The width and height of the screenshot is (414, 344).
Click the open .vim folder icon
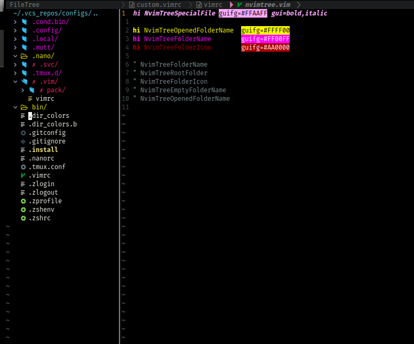point(25,82)
